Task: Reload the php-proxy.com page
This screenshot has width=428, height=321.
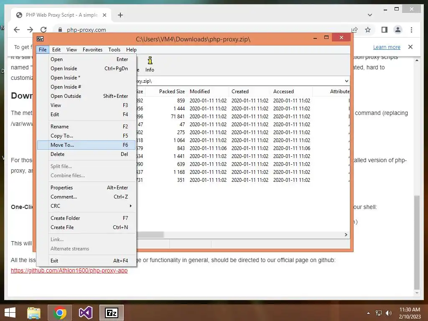Action: pyautogui.click(x=43, y=30)
